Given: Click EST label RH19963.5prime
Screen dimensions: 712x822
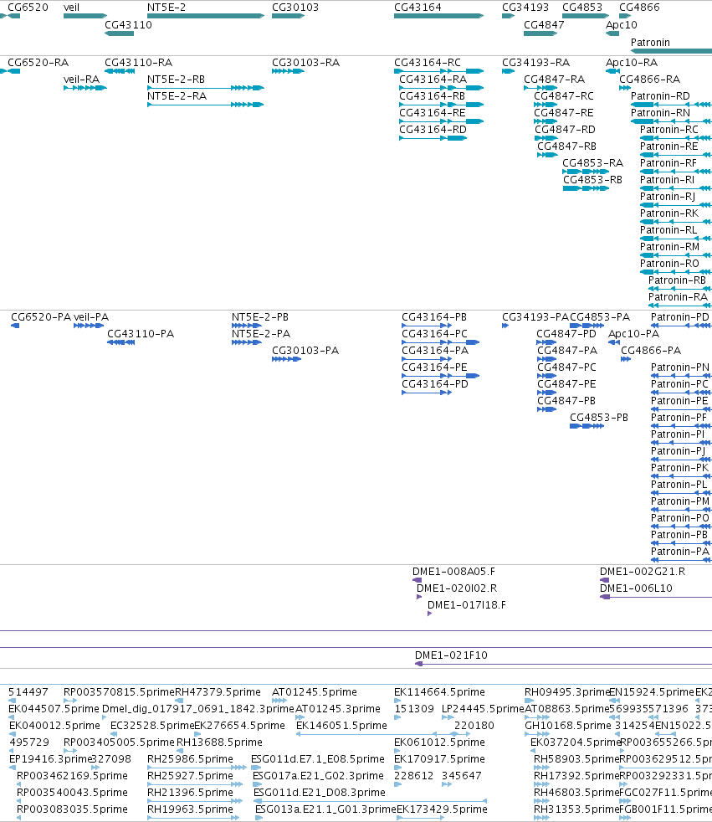Looking at the screenshot, I should (x=190, y=809).
